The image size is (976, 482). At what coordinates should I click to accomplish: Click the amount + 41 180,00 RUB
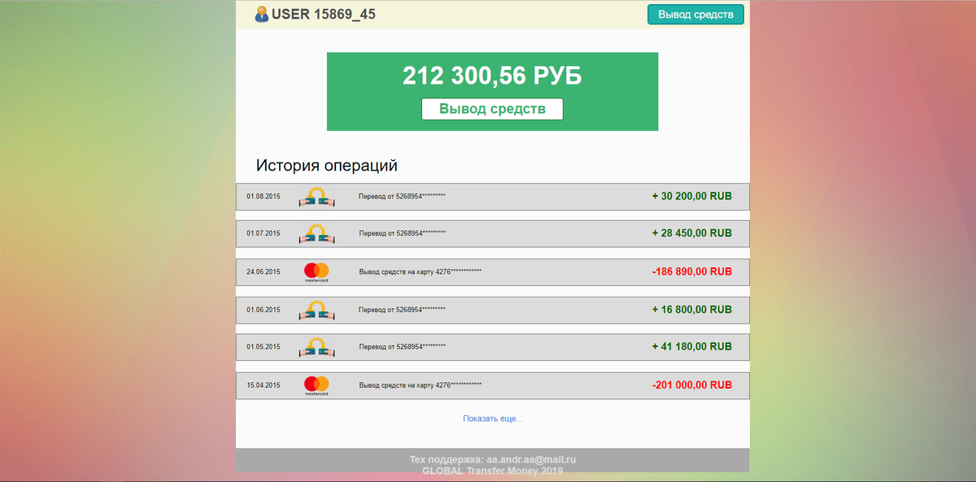tap(692, 347)
